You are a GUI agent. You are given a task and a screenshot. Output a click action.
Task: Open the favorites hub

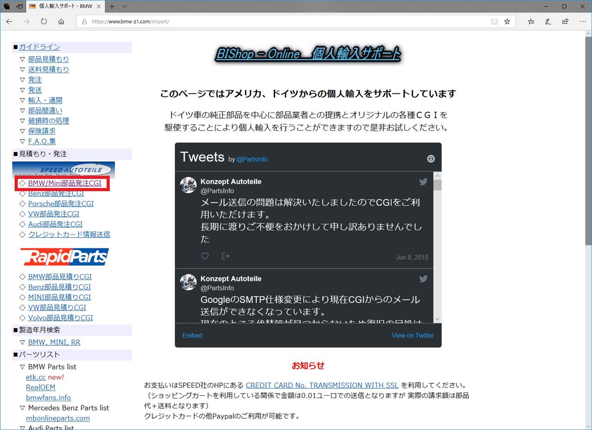(x=531, y=21)
